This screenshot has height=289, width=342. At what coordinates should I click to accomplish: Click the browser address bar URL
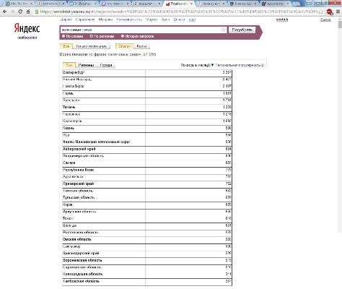[179, 12]
